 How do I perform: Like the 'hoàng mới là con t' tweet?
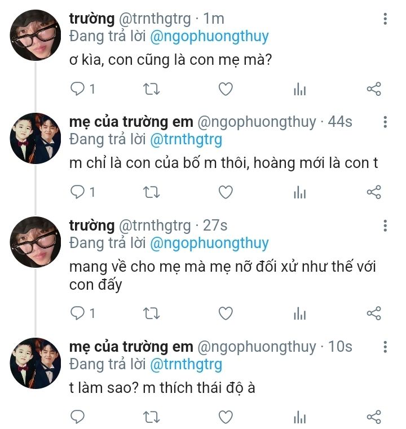(226, 192)
